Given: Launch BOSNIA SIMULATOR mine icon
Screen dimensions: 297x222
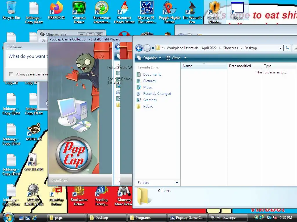Looking at the screenshot, I should pos(34,195).
